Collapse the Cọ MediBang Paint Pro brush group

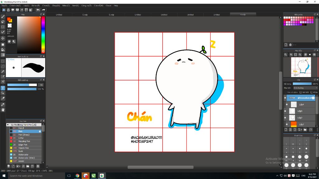pos(8,125)
